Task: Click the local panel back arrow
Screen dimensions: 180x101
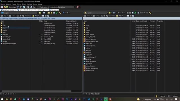Action: pos(64,13)
